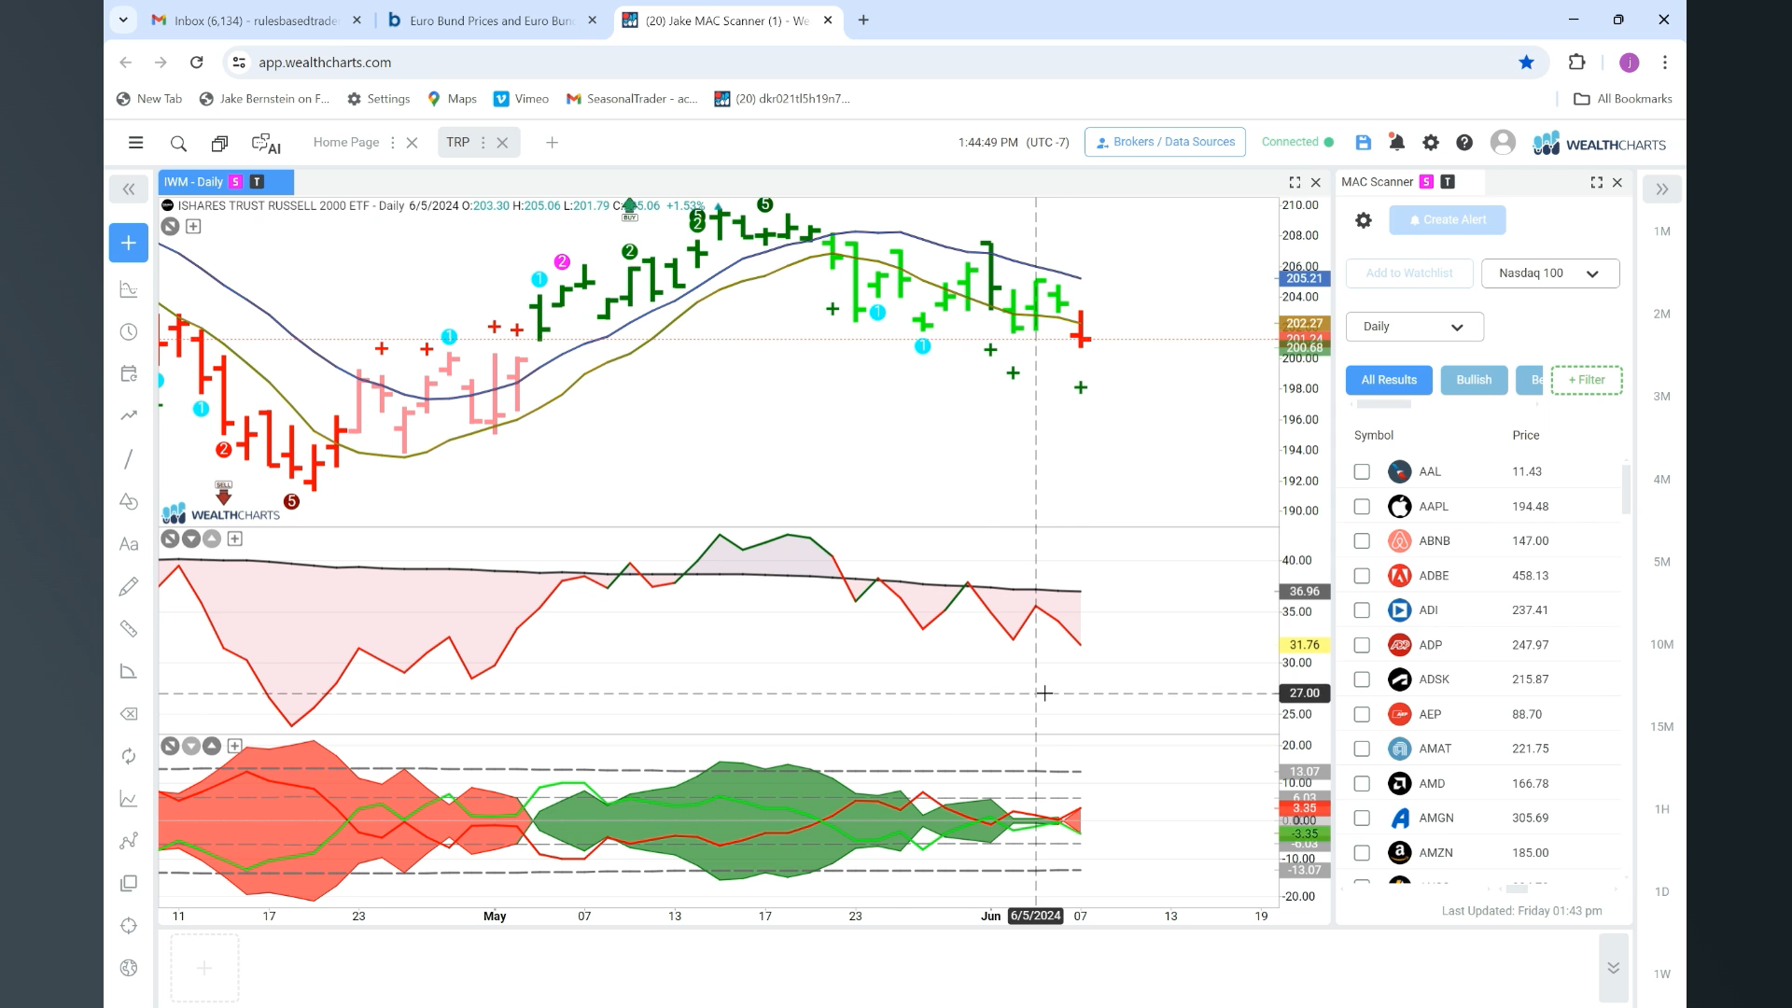Open the user profile avatar
Viewport: 1792px width, 1008px height.
pos(1503,142)
